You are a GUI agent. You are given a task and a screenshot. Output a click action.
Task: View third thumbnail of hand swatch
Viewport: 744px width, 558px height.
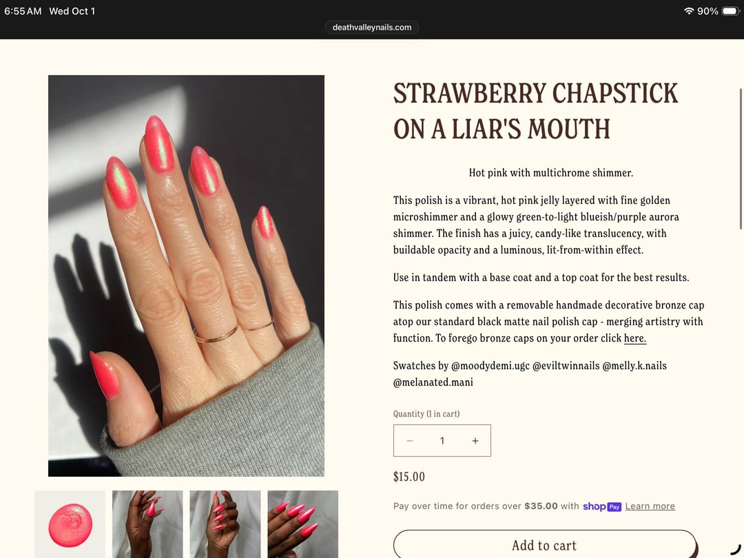click(225, 524)
